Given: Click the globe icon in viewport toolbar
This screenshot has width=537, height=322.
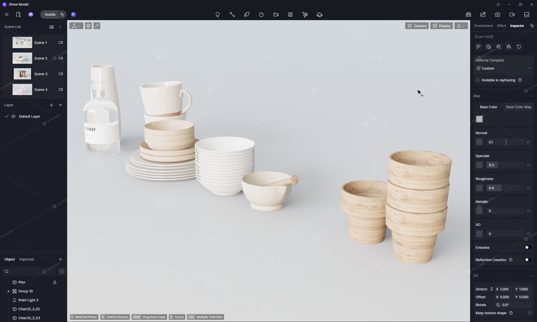Looking at the screenshot, I should click(88, 26).
